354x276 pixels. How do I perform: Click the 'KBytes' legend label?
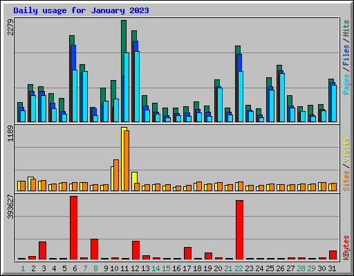pos(346,248)
